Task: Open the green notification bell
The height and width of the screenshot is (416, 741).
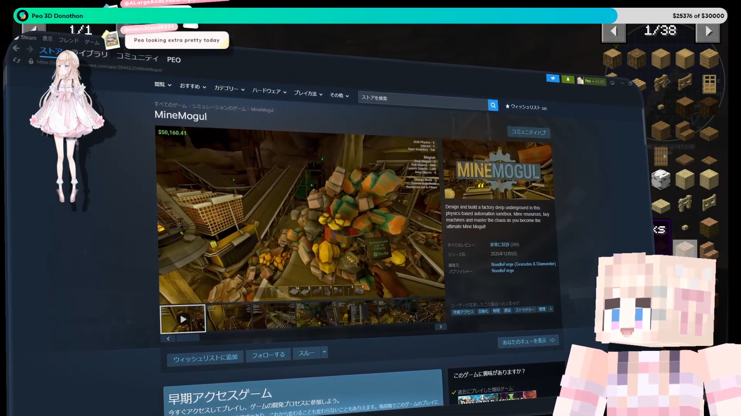Action: [x=568, y=79]
